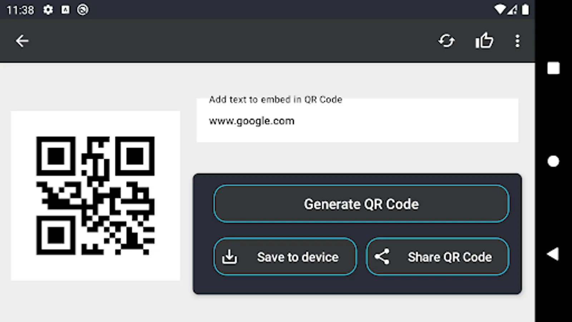Tap the back arrow in toolbar
This screenshot has height=322, width=572.
coord(22,41)
